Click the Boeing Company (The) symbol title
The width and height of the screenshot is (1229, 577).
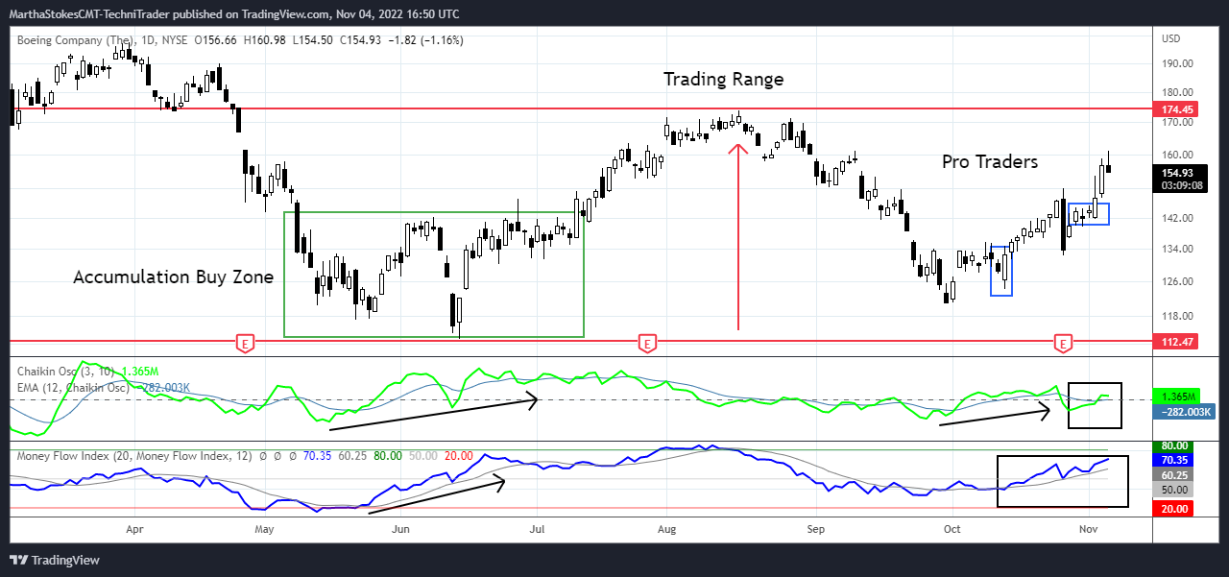point(79,40)
